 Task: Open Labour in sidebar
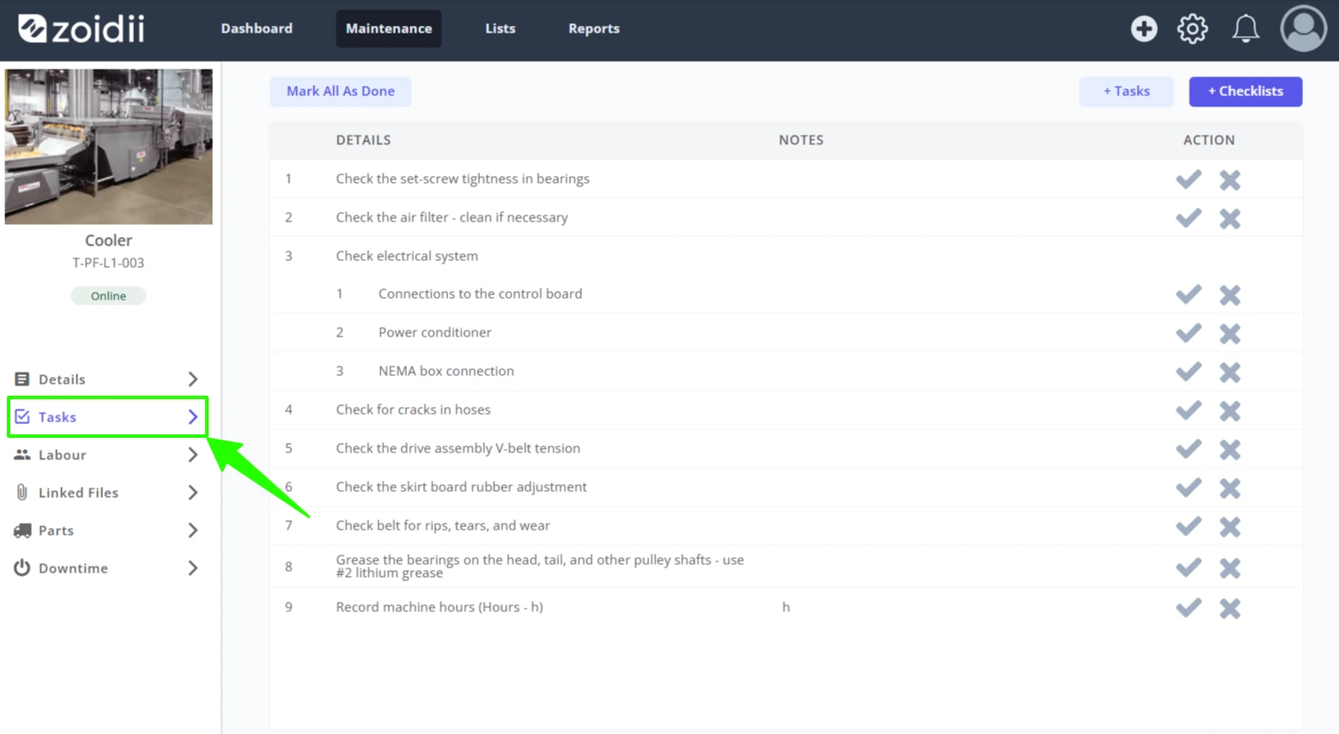(x=106, y=455)
